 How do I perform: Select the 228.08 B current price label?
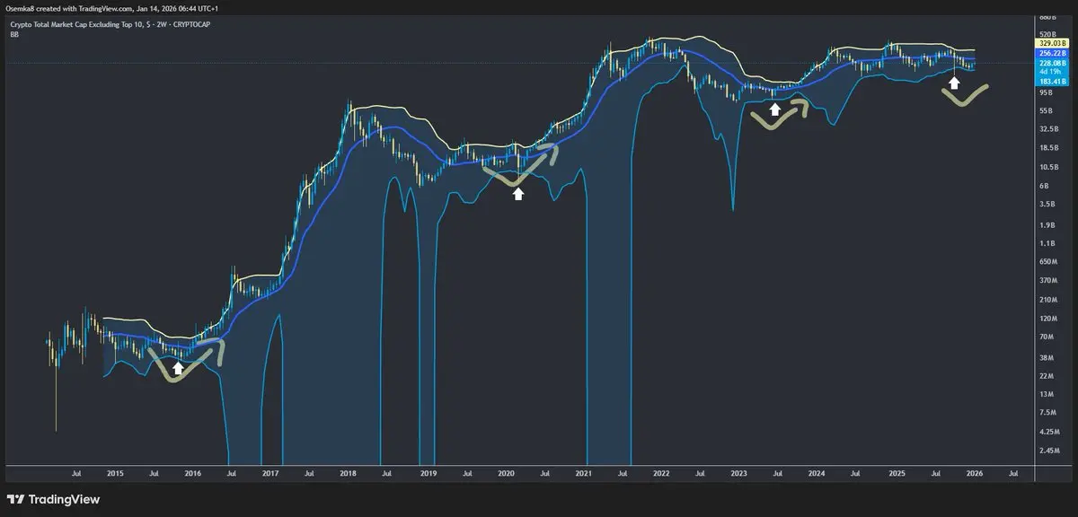(x=1051, y=63)
